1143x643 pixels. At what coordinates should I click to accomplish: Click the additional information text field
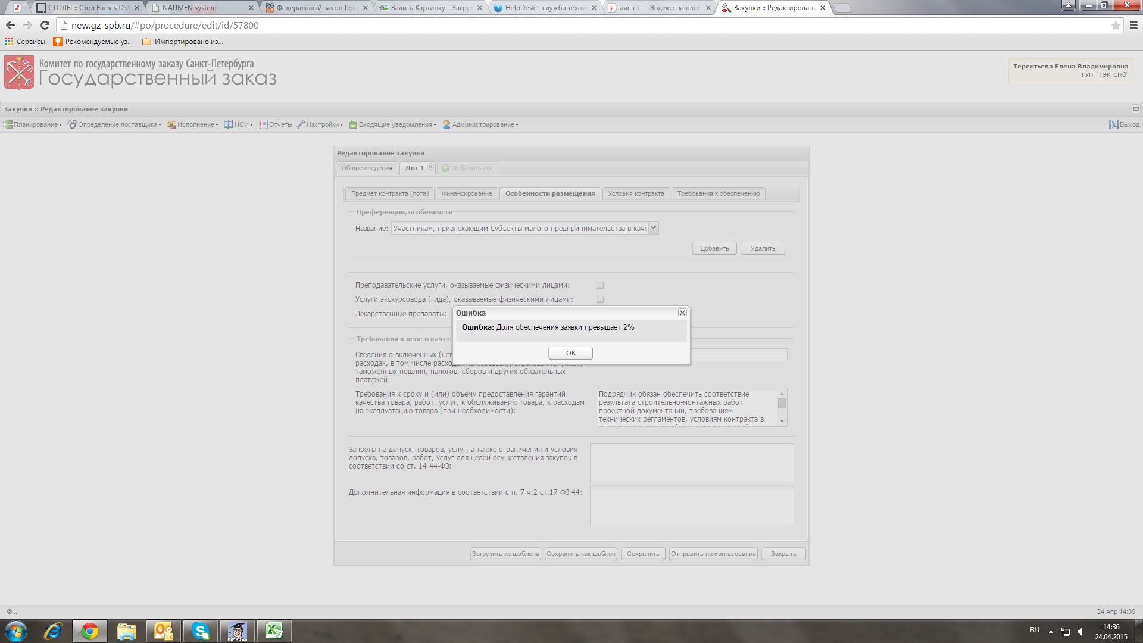click(691, 505)
